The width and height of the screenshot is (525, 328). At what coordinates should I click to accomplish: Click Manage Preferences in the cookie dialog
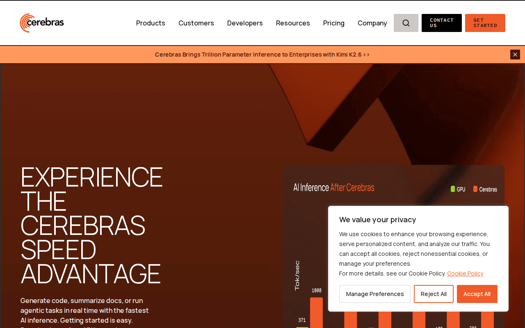[x=375, y=294]
